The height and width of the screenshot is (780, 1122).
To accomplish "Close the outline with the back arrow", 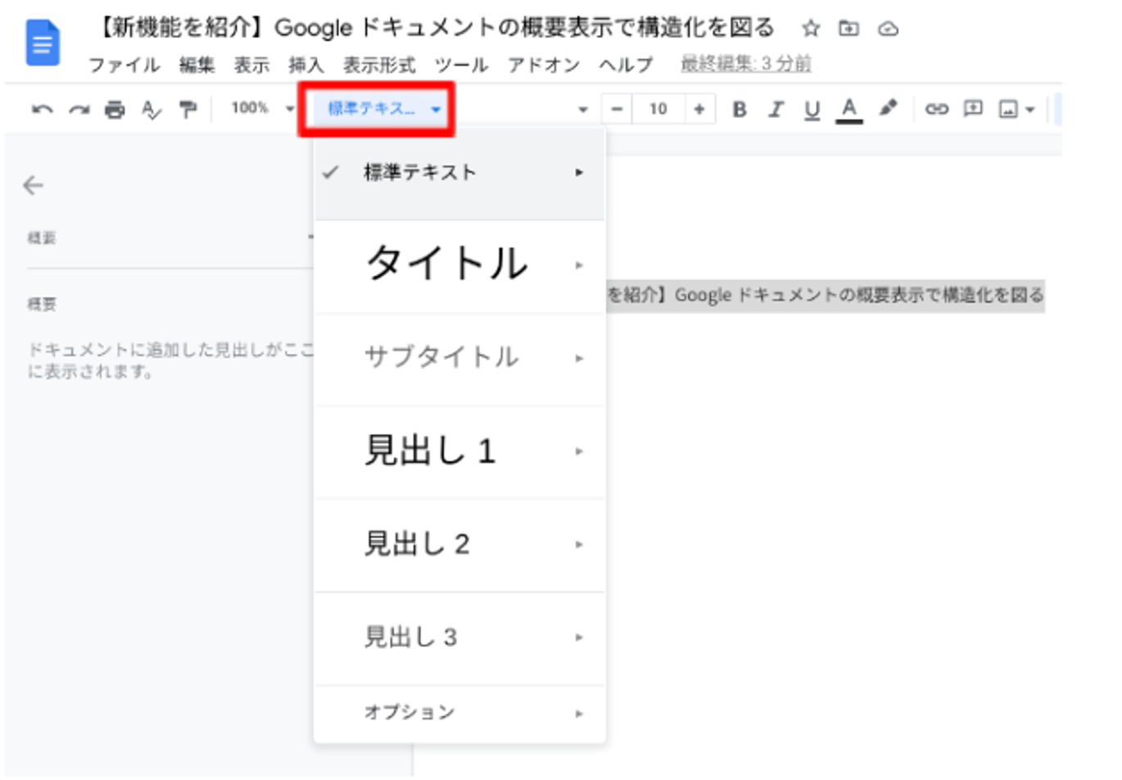I will [x=33, y=185].
